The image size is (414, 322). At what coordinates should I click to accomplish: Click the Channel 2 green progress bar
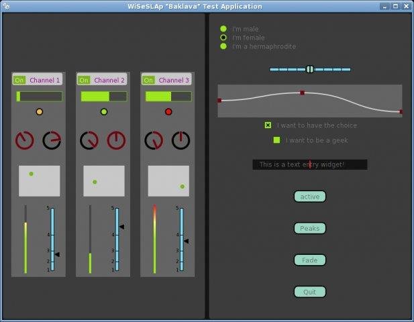click(x=104, y=97)
